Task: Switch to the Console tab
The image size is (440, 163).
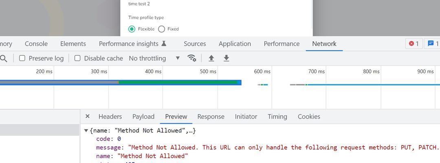Action: point(36,44)
